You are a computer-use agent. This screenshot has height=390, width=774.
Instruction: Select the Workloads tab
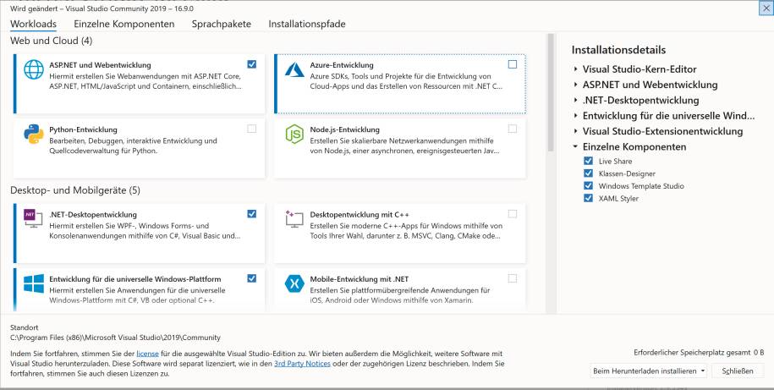click(x=33, y=24)
